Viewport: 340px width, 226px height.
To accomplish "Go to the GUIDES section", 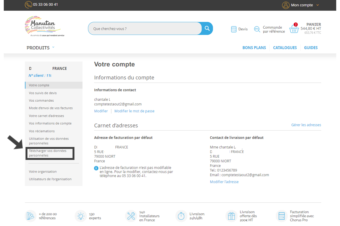I will [x=311, y=48].
